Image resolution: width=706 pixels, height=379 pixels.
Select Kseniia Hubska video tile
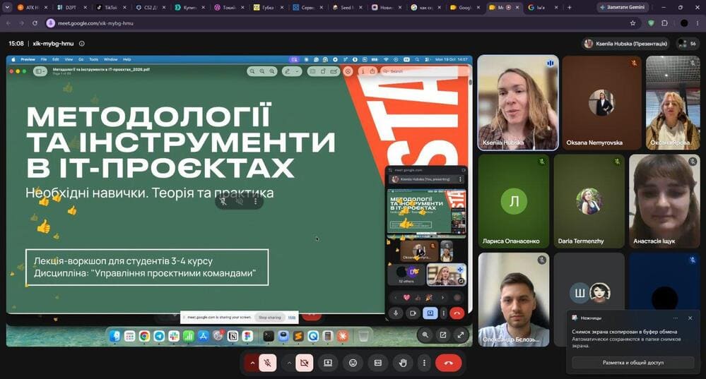tap(518, 102)
